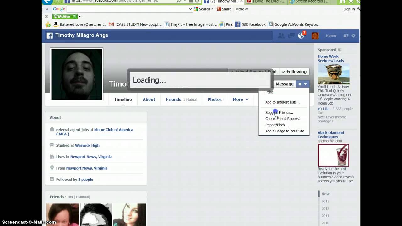The width and height of the screenshot is (402, 226).
Task: Open privacy shortcuts lock icon
Action: [346, 36]
